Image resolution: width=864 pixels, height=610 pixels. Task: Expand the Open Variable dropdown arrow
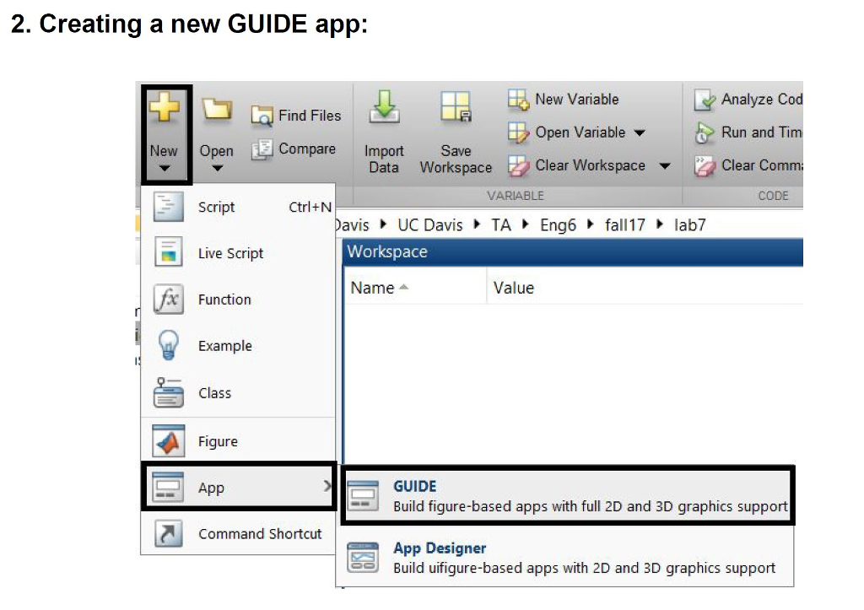tap(640, 132)
